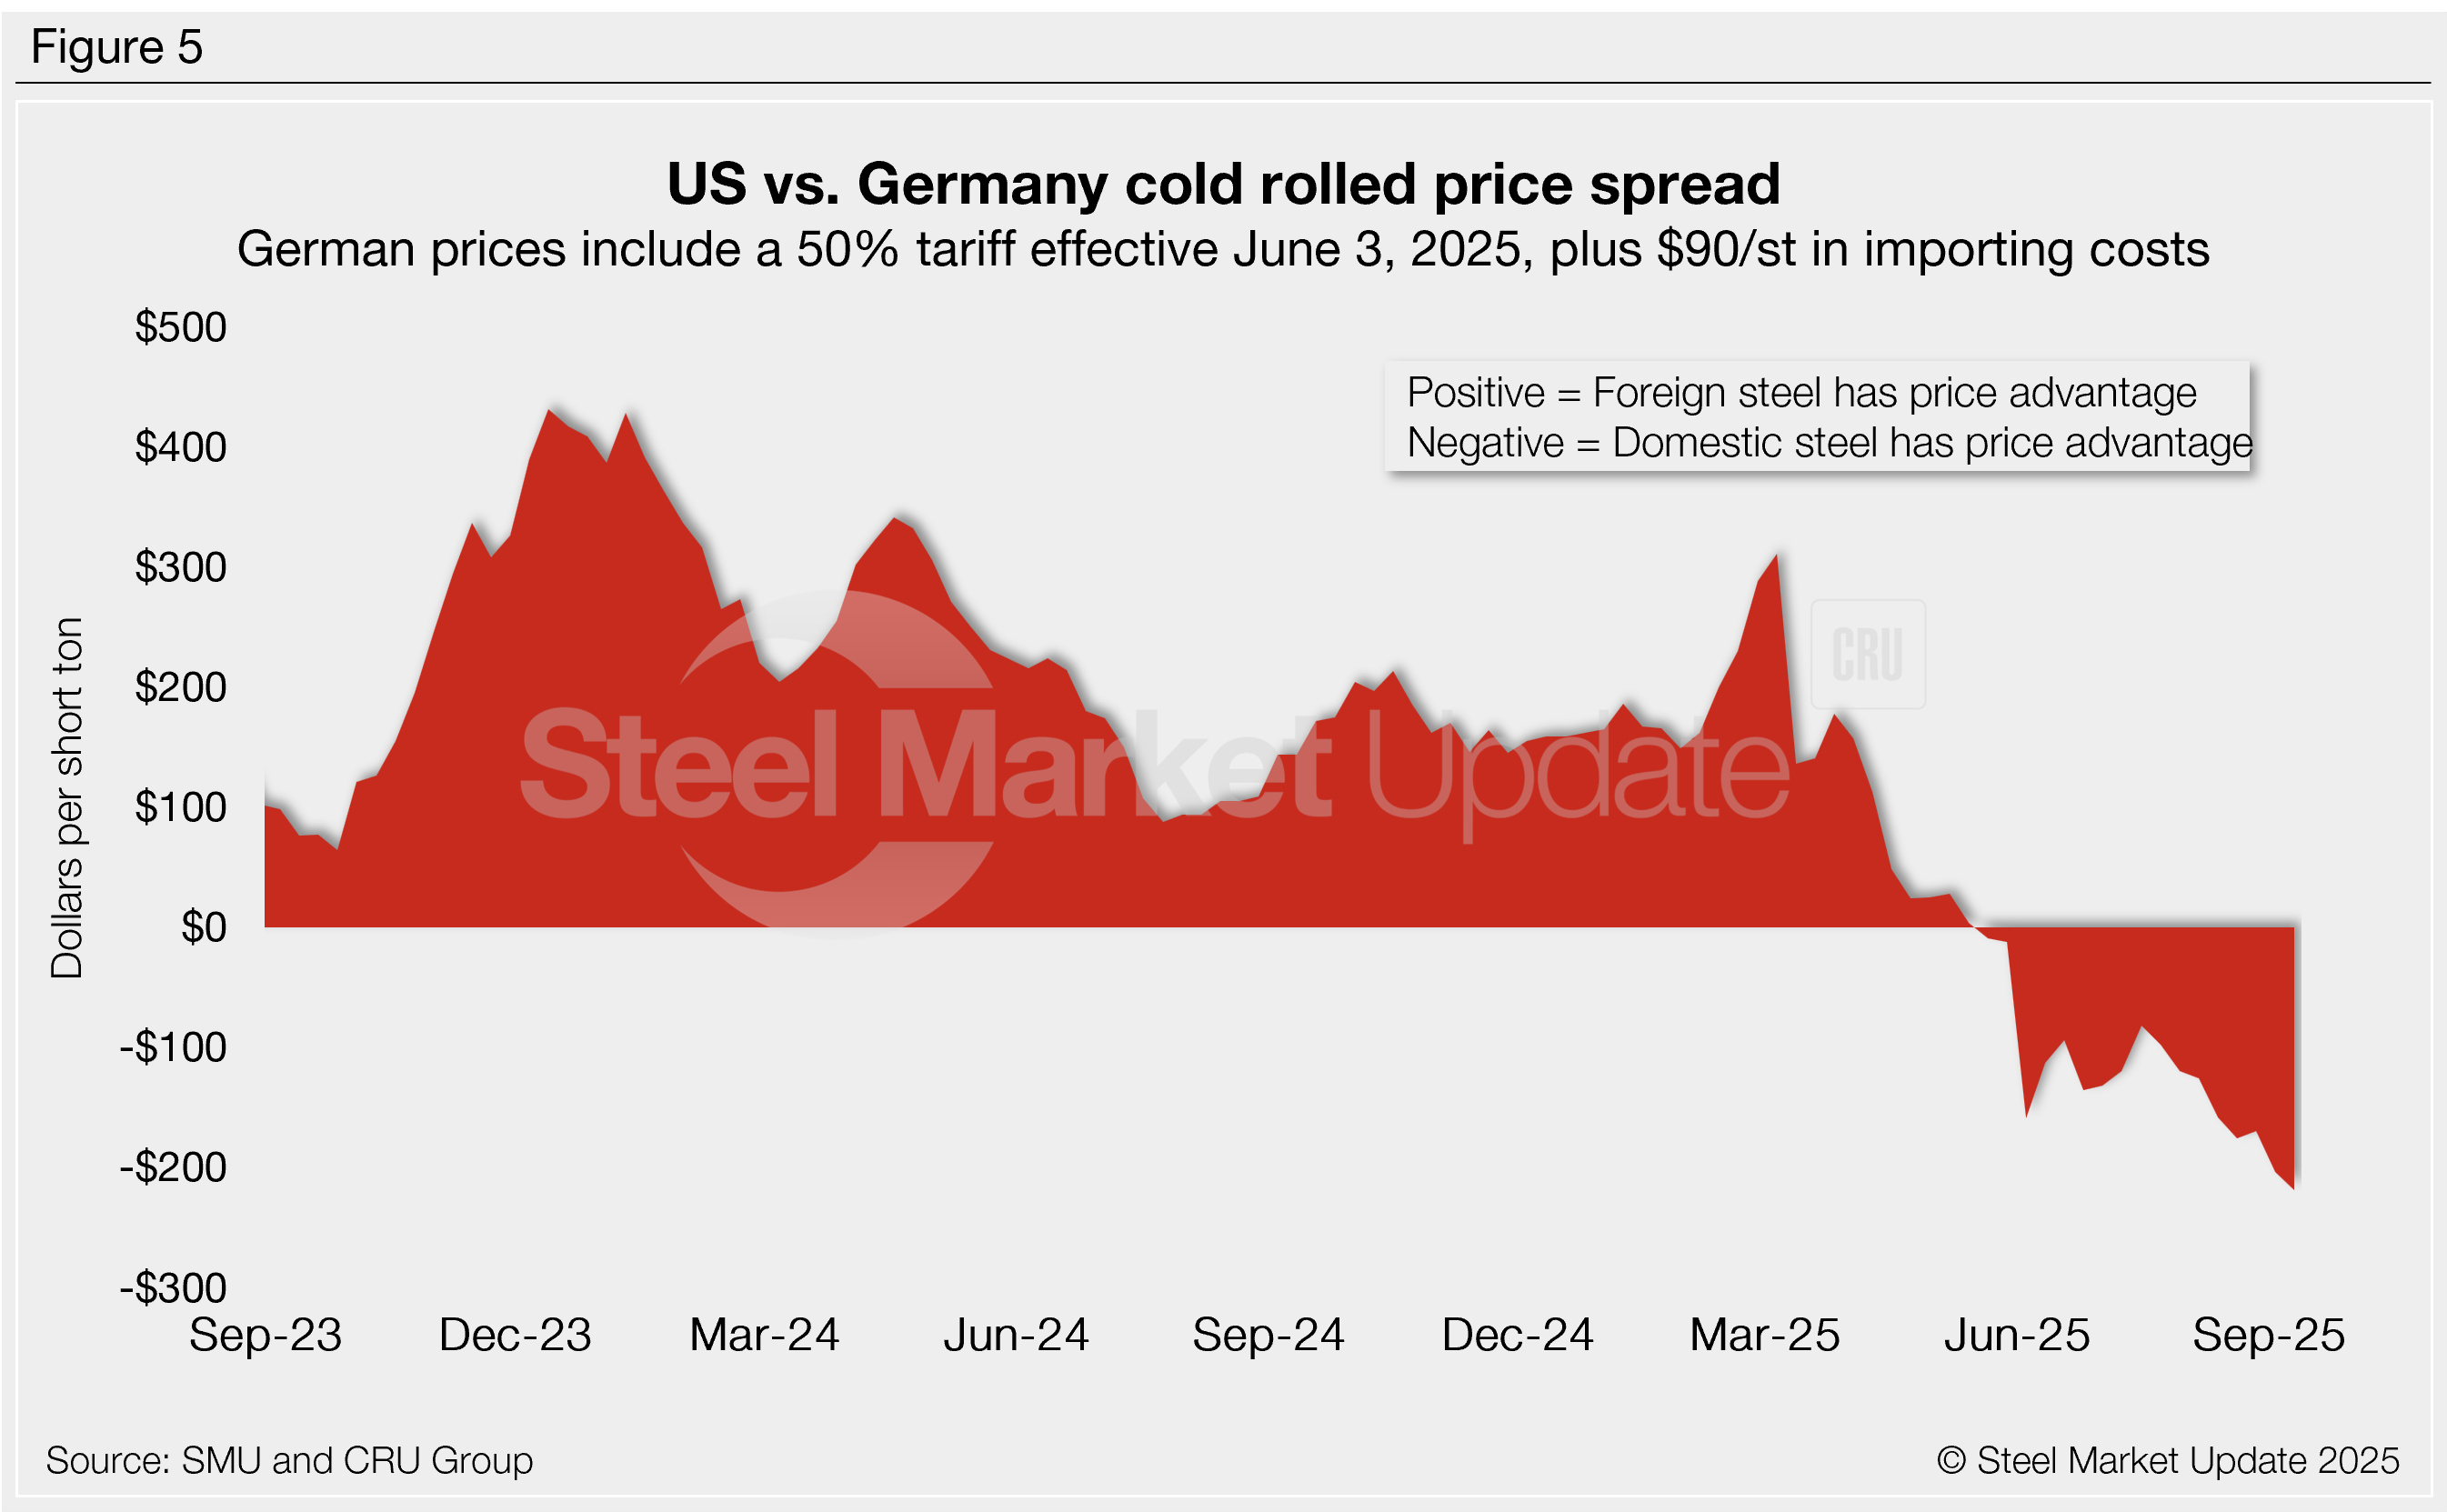
Task: Click the Steel Market Update 2025 copyright notice
Action: click(2167, 1461)
